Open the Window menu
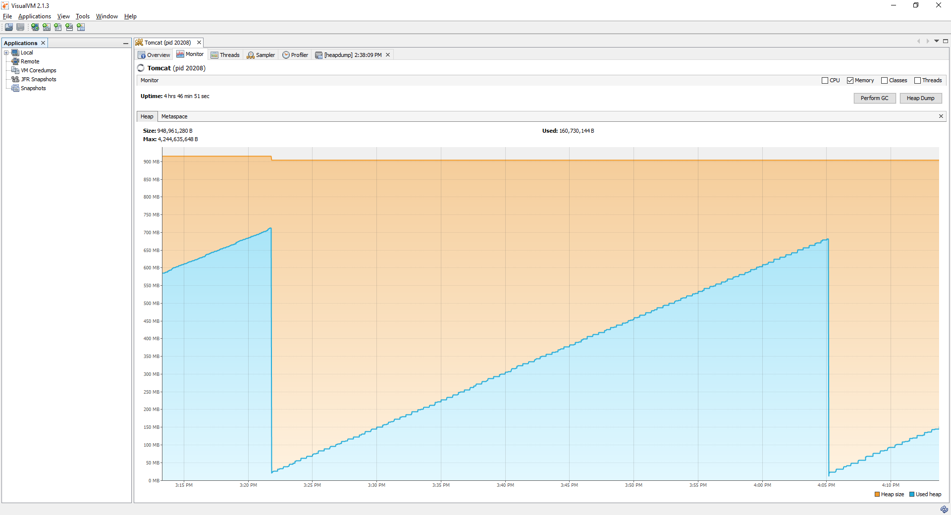This screenshot has width=951, height=515. pos(107,16)
